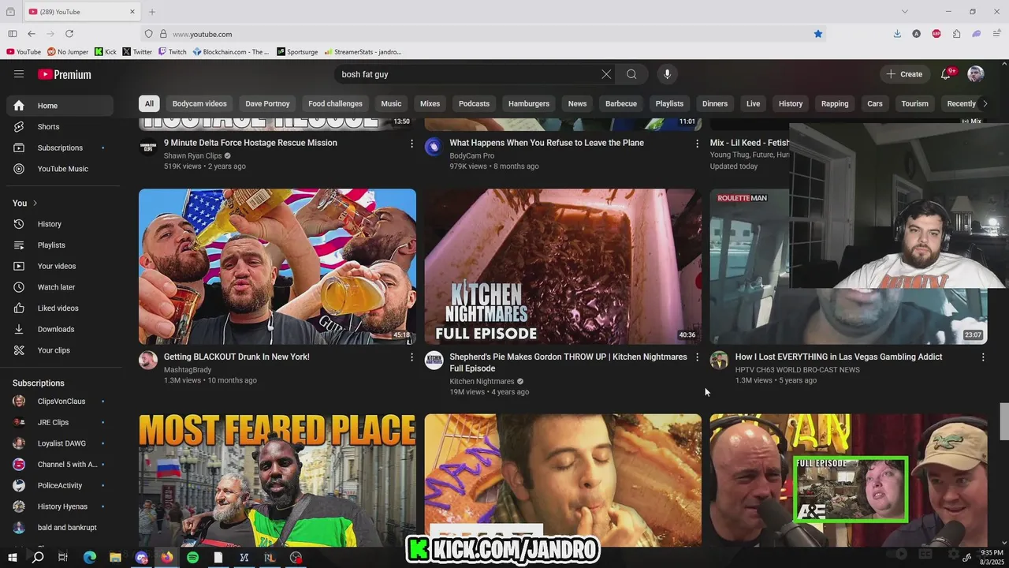1009x568 pixels.
Task: Play the 'MOST FEARED PLACE' thumbnail
Action: pyautogui.click(x=277, y=480)
